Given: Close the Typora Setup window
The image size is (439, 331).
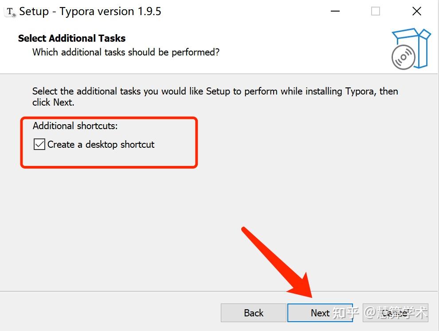Looking at the screenshot, I should (416, 12).
